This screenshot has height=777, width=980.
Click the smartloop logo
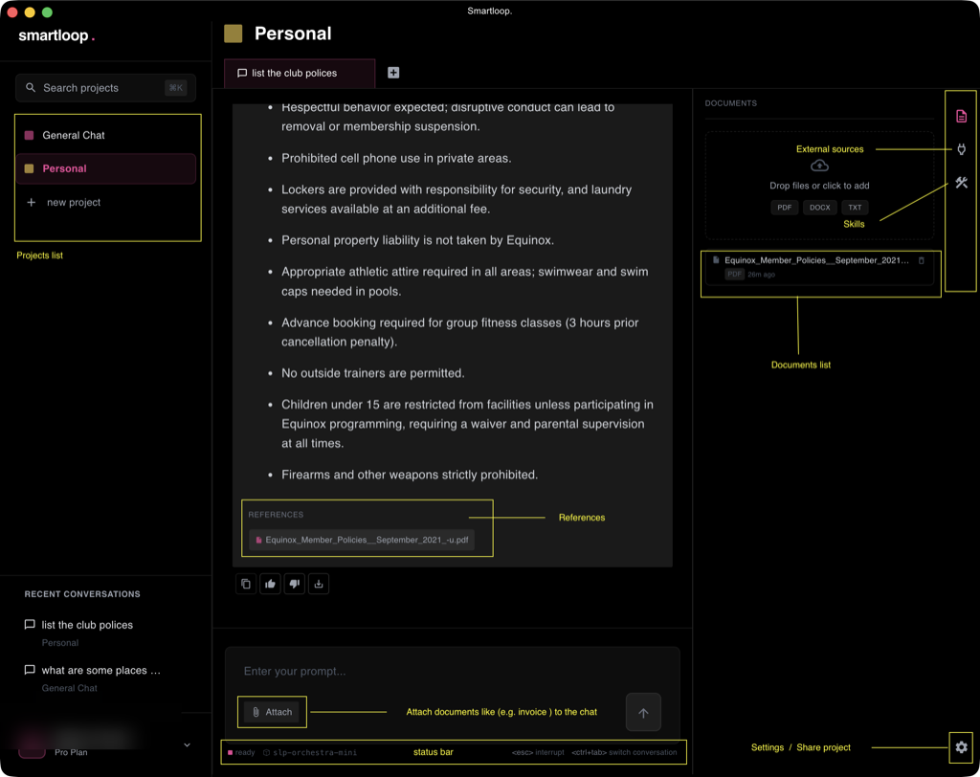click(x=56, y=35)
